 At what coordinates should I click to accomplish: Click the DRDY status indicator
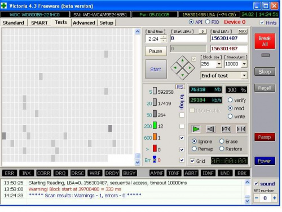[112, 173]
